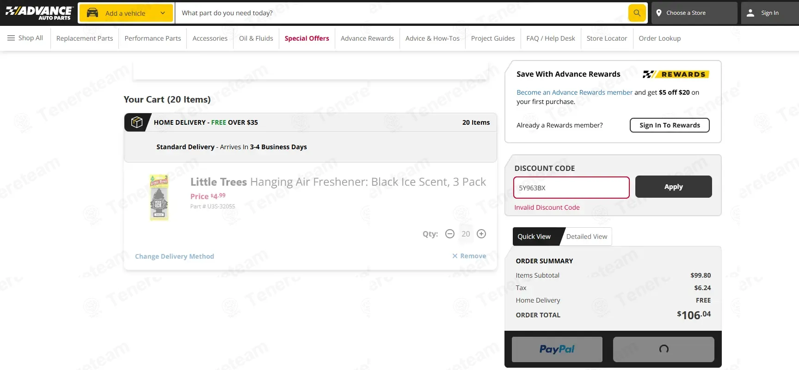Click the yellow search magnifier button

point(637,13)
